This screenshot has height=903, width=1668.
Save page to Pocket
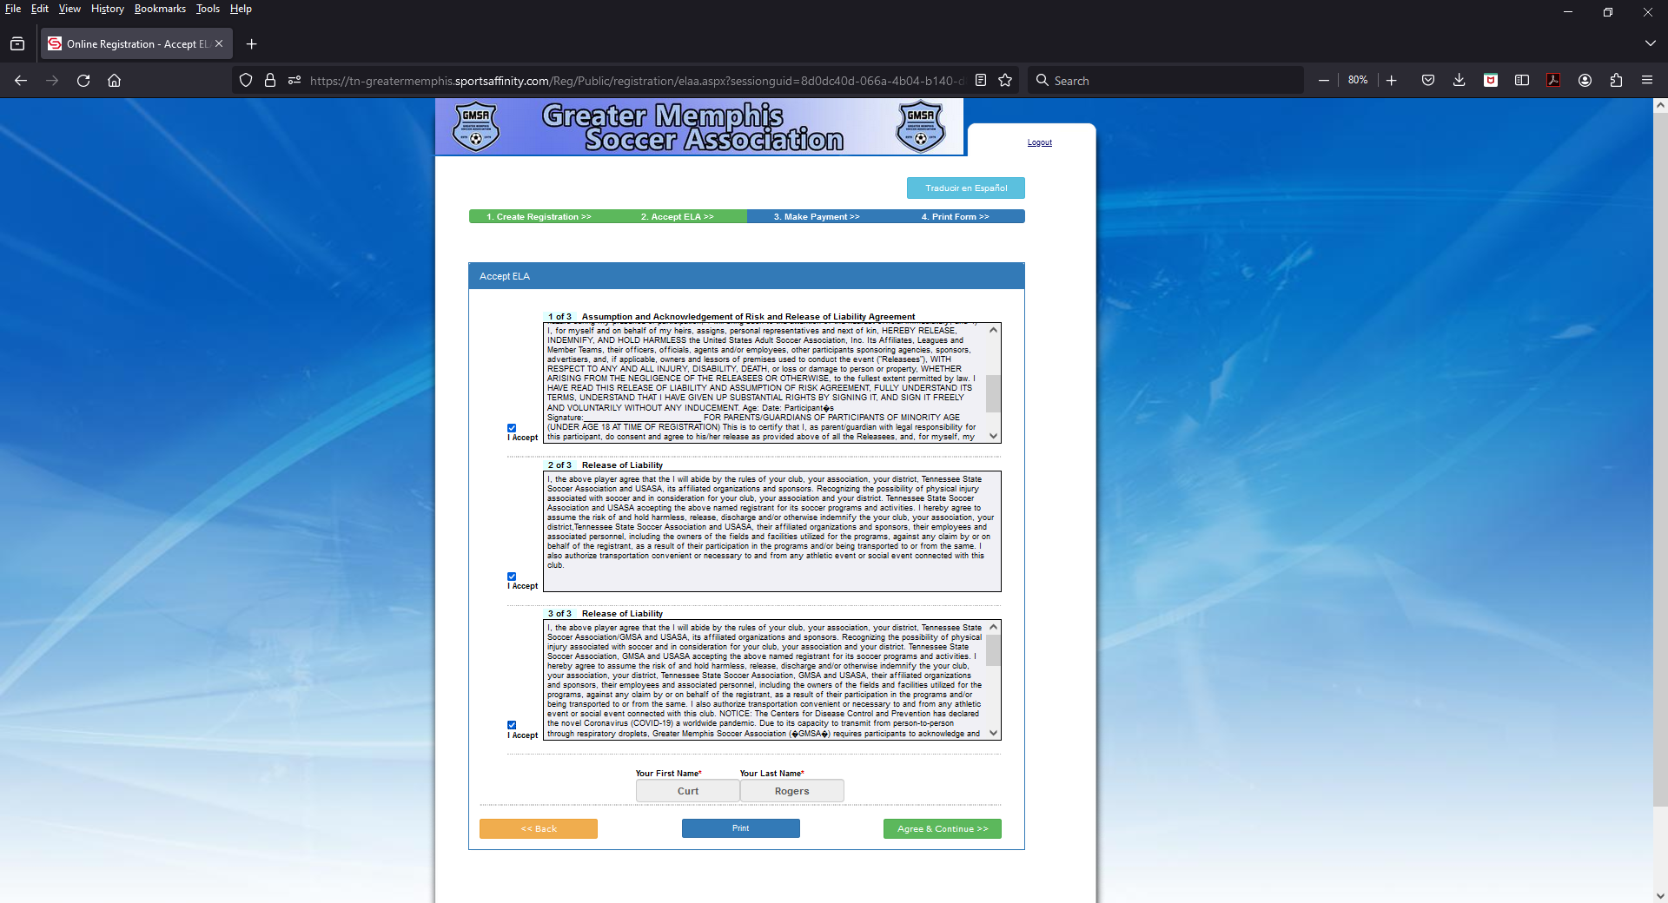(1428, 80)
